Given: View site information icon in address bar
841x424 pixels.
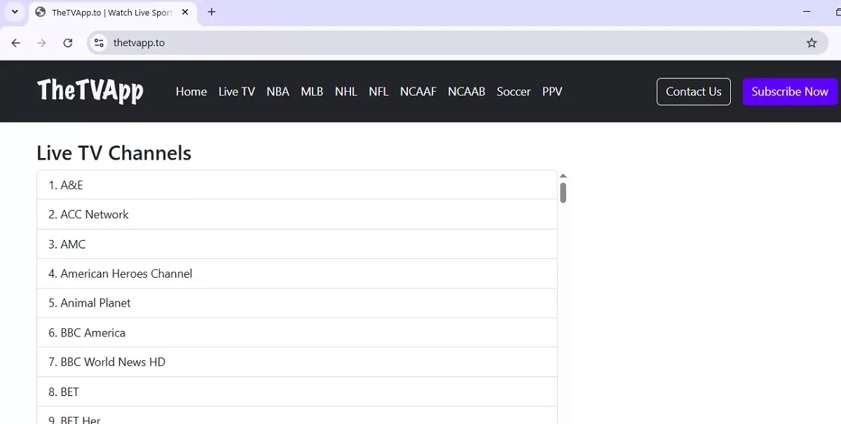Looking at the screenshot, I should [x=99, y=43].
